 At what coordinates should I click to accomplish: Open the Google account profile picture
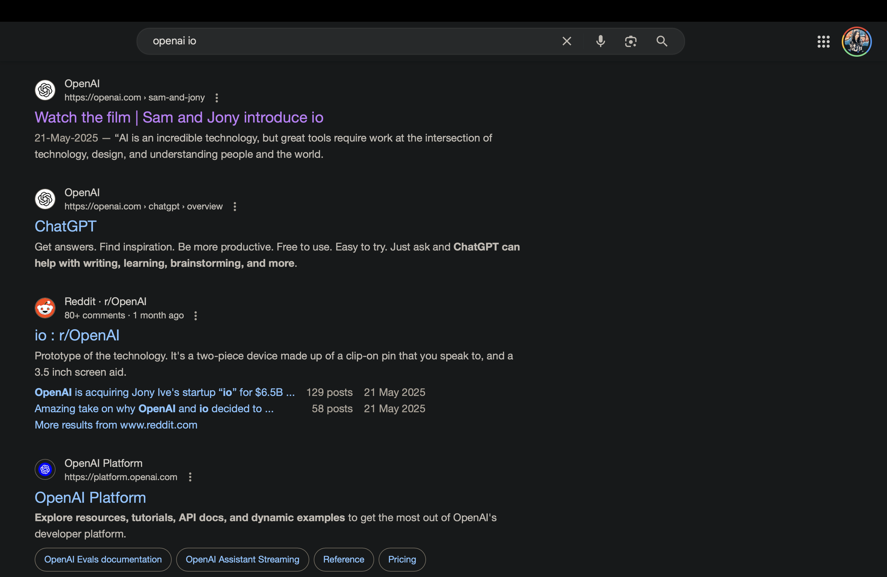(x=857, y=41)
